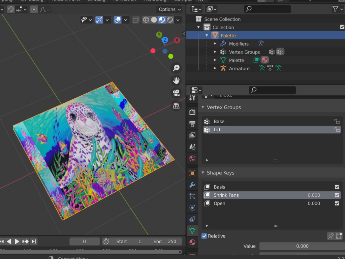Expand Vertex Groups in outliner
345x259 pixels.
click(x=215, y=52)
